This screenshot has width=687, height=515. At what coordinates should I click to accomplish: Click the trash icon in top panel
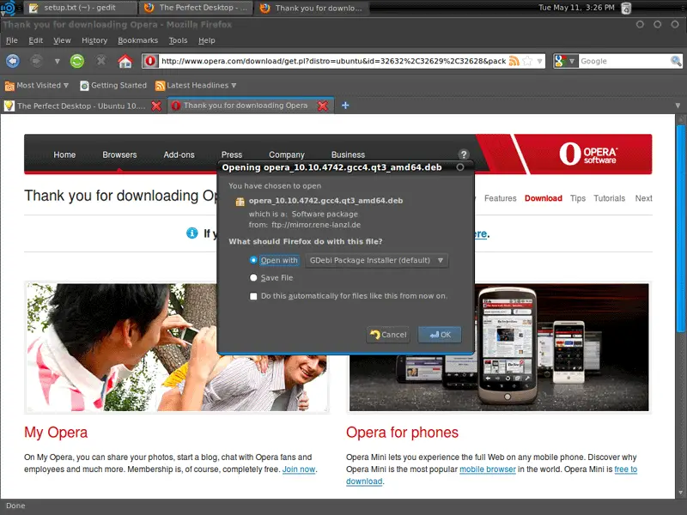627,8
